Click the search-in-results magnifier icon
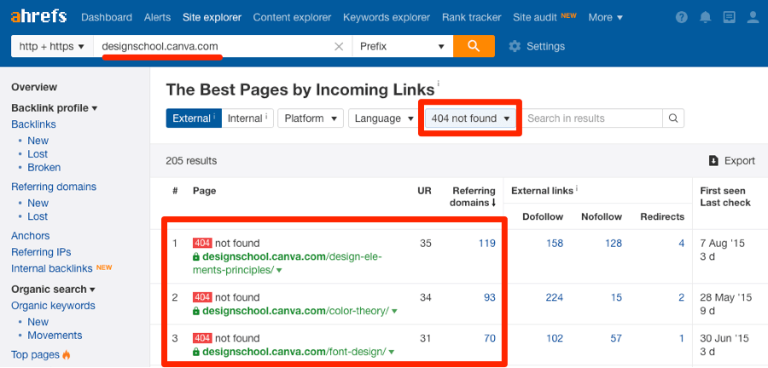The height and width of the screenshot is (368, 768). point(673,118)
